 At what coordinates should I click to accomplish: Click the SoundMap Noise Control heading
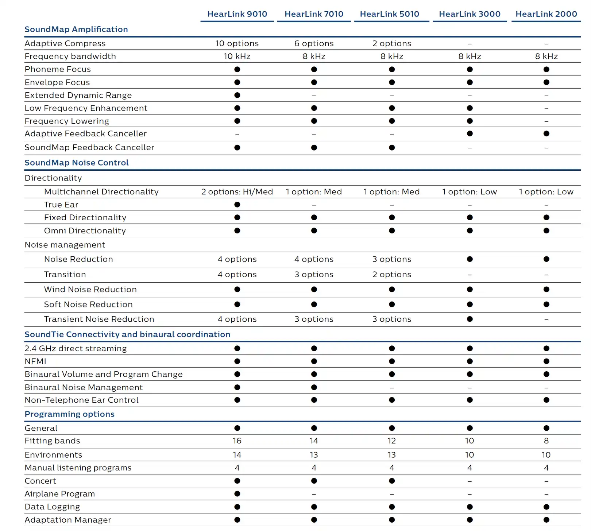[77, 163]
